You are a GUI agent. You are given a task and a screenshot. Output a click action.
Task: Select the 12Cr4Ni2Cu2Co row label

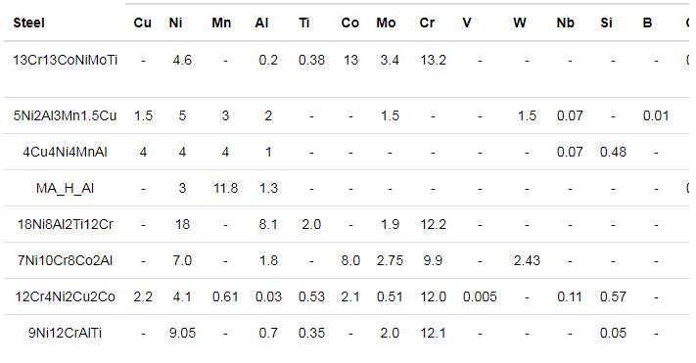coord(66,296)
